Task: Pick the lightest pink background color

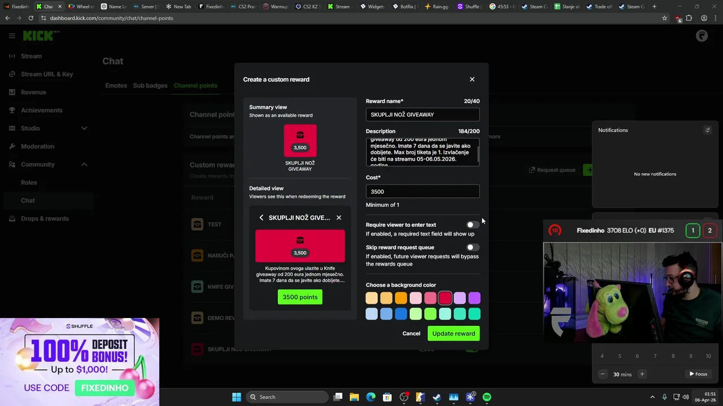Action: (x=416, y=298)
